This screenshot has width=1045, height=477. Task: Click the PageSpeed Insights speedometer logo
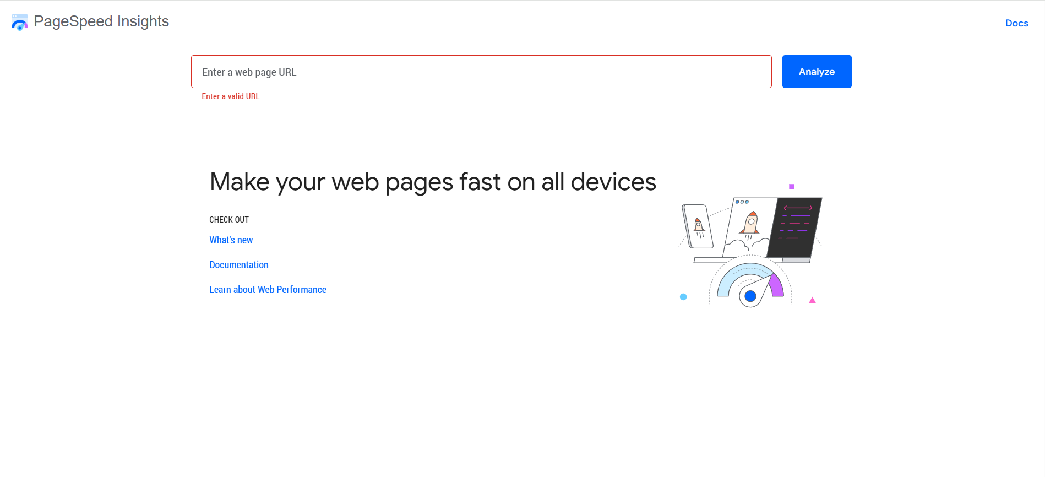coord(20,21)
